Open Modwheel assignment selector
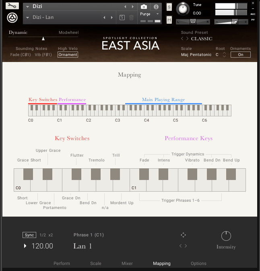 (68, 33)
